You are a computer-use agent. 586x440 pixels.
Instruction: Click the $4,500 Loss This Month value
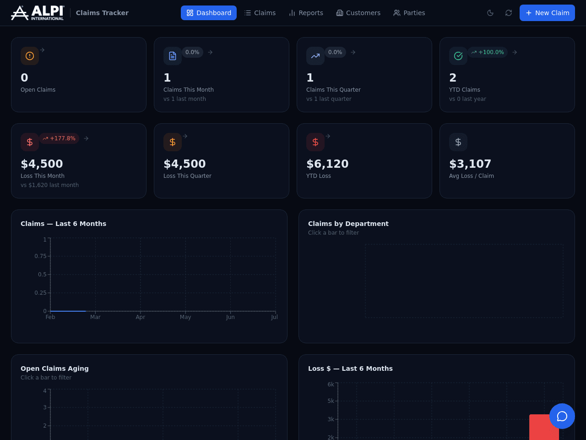pos(42,164)
